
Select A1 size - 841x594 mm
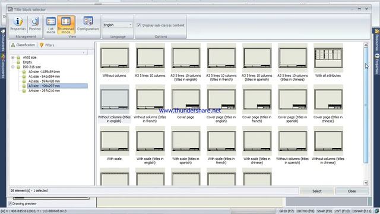click(44, 77)
